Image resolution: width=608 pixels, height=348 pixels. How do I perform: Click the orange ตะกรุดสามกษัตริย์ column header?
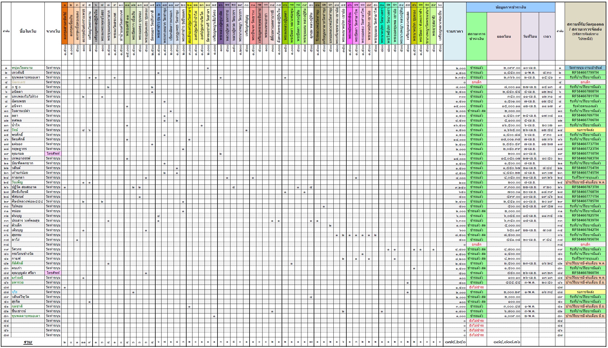coord(65,25)
